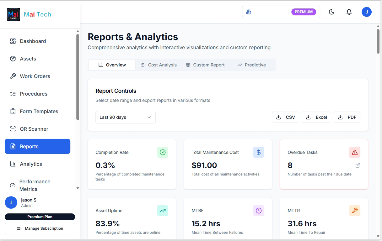382x241 pixels.
Task: Click the Total Maintenance Cost dollar icon
Action: click(x=259, y=152)
